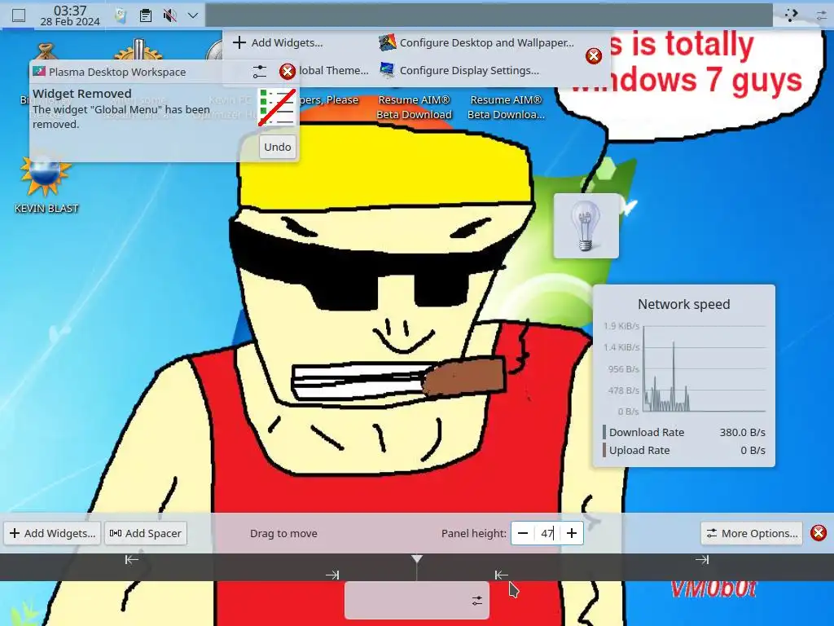Click the crossed-out list icon in the notification
834x626 pixels.
tap(277, 108)
